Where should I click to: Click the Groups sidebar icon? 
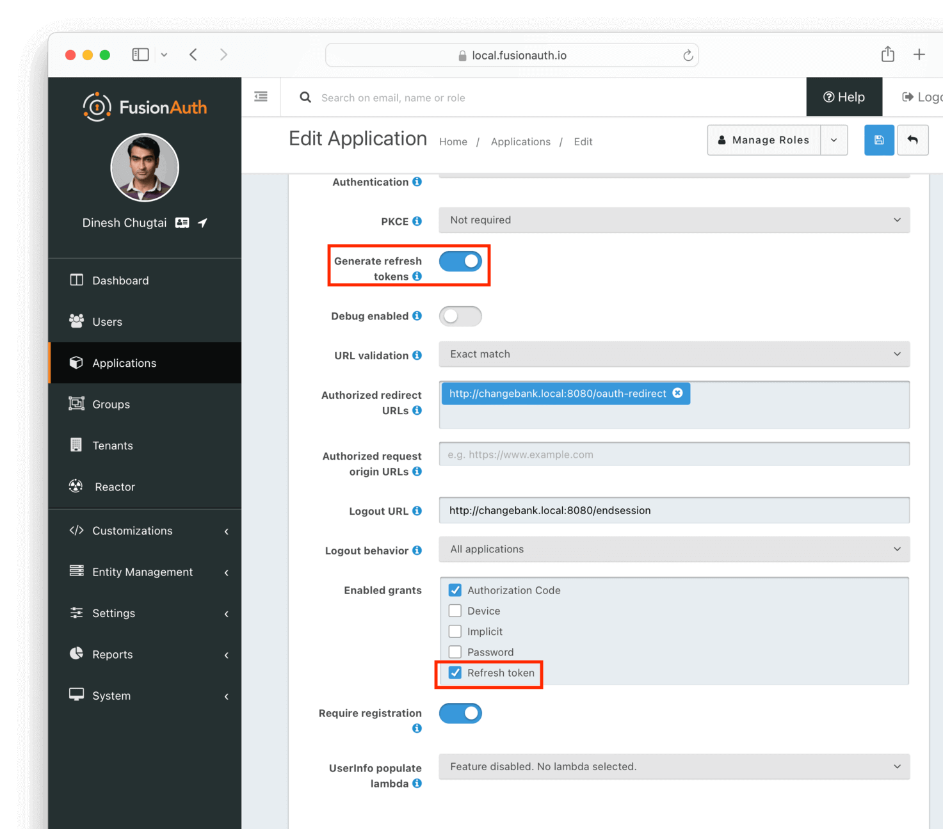pos(76,404)
